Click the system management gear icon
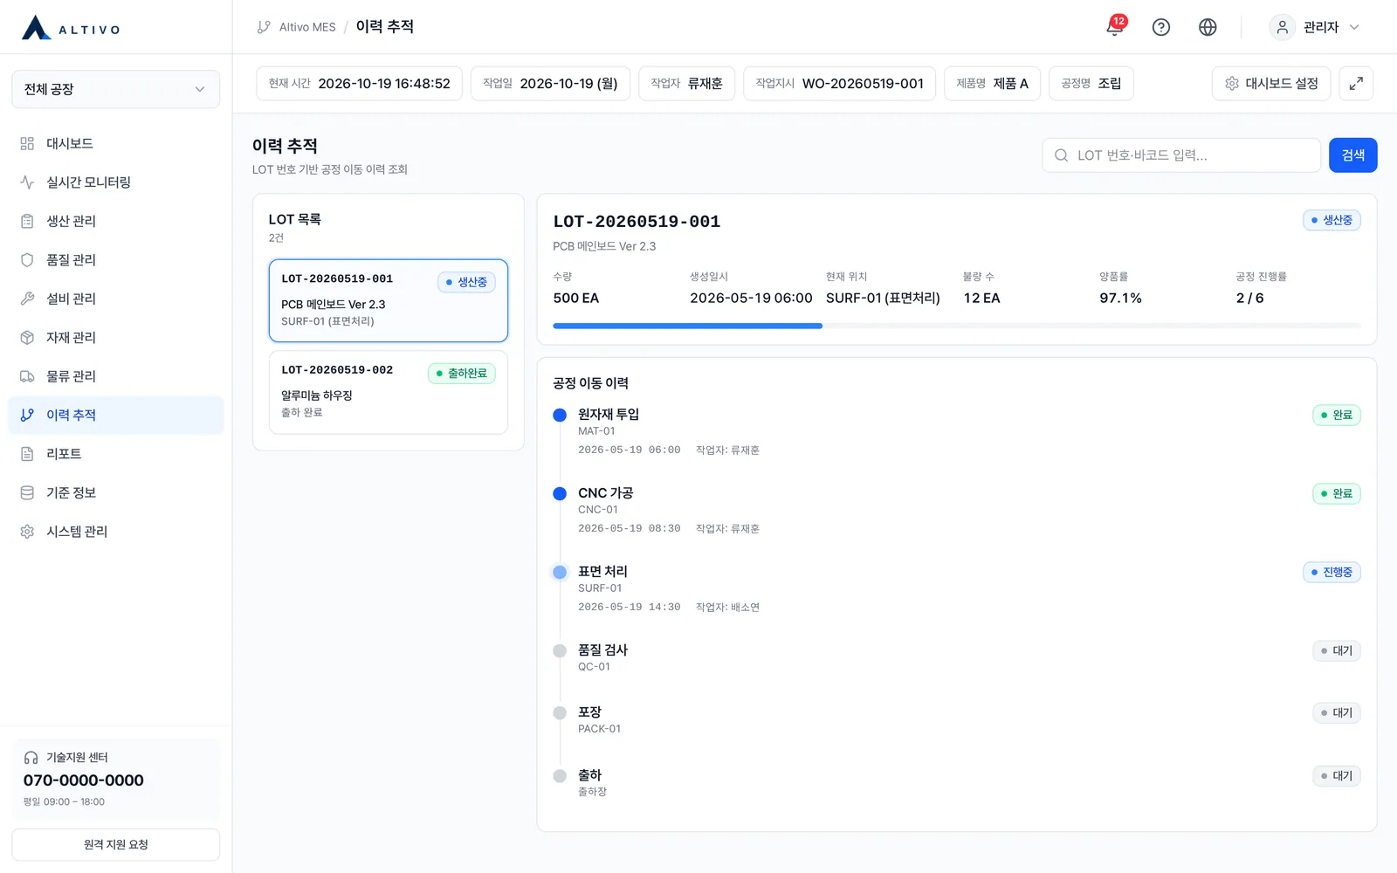 [x=27, y=532]
